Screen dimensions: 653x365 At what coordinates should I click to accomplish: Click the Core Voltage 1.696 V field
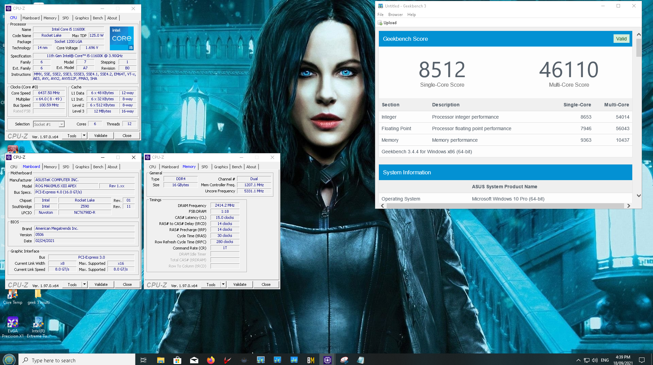pyautogui.click(x=92, y=48)
